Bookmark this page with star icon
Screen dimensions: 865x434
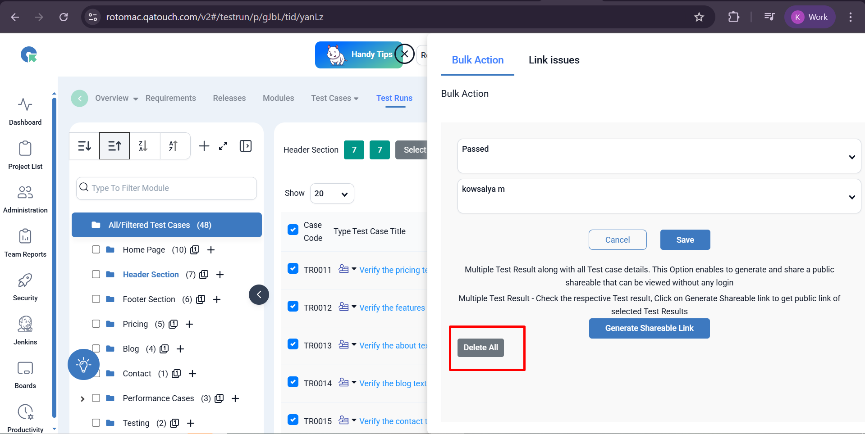[699, 17]
